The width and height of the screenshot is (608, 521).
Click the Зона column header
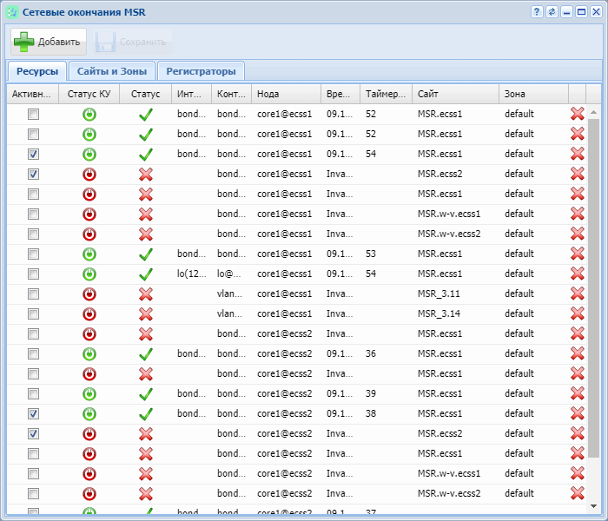coord(532,94)
